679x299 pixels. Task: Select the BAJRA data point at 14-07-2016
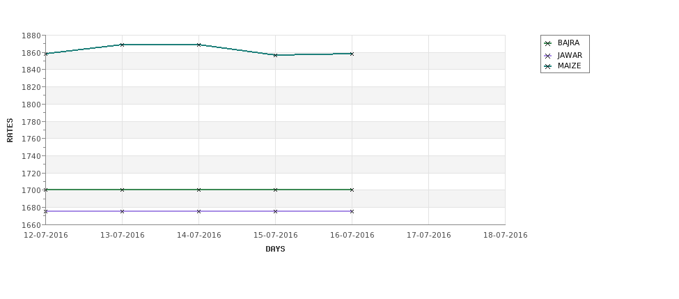click(198, 190)
